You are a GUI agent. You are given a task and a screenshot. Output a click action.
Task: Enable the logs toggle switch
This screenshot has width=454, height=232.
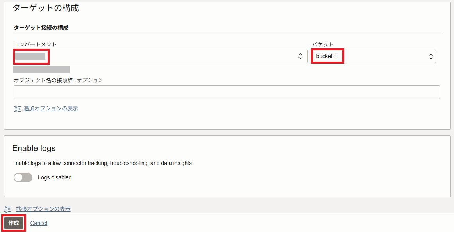tap(23, 177)
